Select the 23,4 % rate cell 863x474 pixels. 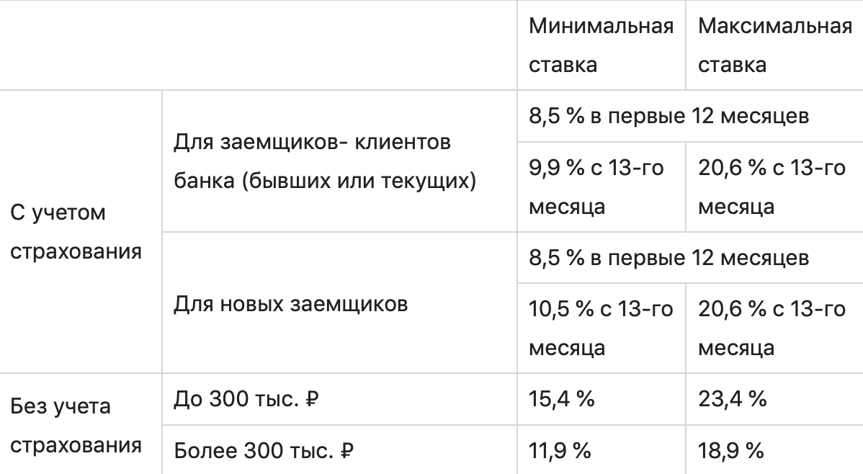pyautogui.click(x=733, y=399)
